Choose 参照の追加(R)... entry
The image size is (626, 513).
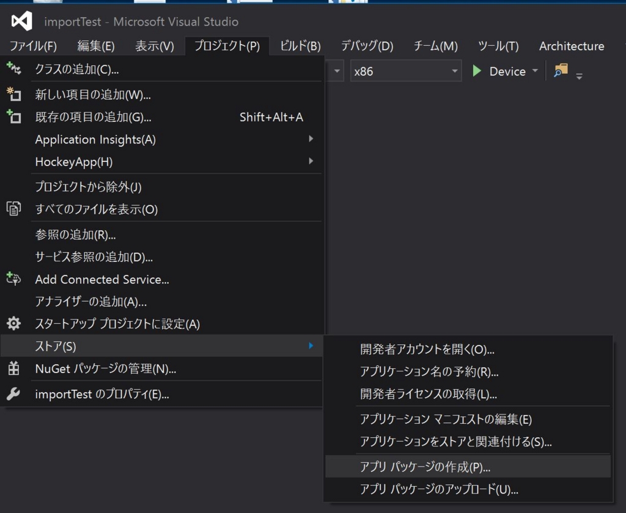click(x=161, y=234)
